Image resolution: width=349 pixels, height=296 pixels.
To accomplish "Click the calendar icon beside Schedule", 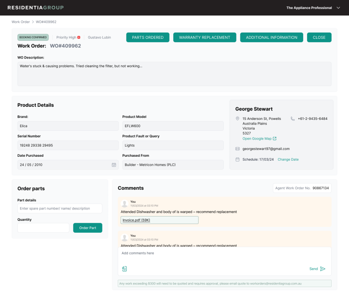I will (x=237, y=159).
